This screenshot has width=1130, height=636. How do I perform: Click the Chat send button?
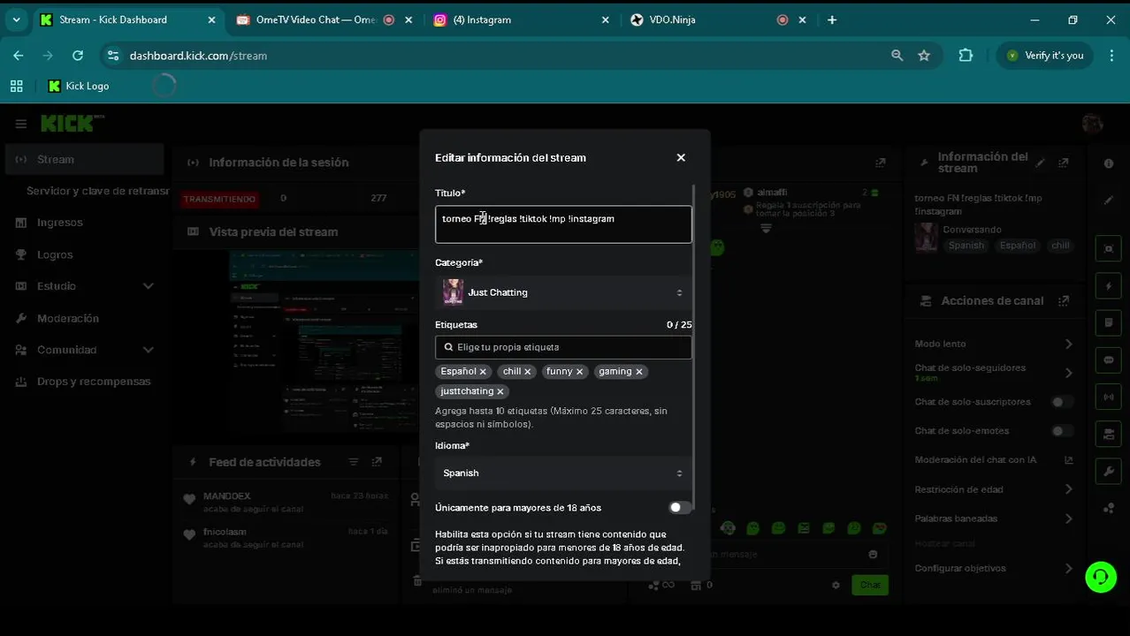click(x=870, y=585)
